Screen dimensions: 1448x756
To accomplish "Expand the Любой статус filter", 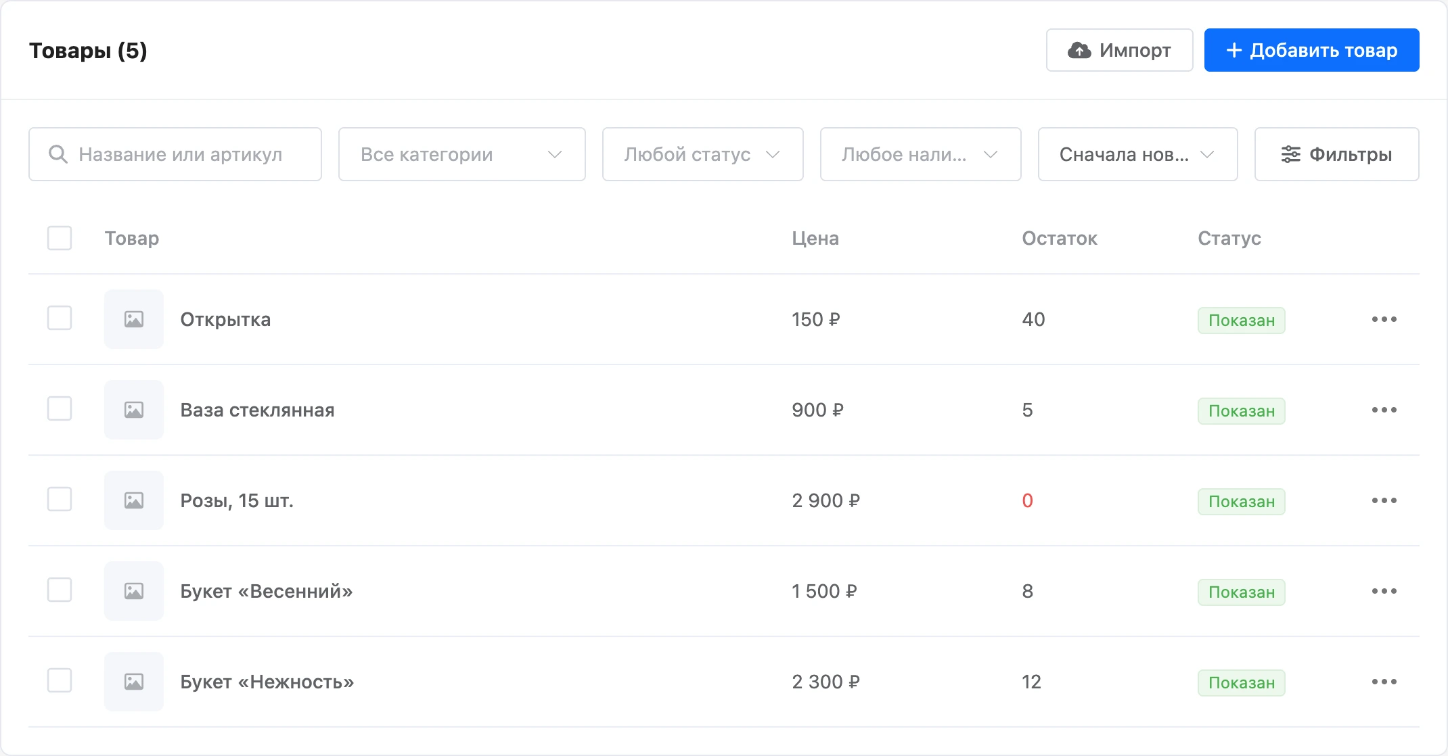I will [x=703, y=154].
